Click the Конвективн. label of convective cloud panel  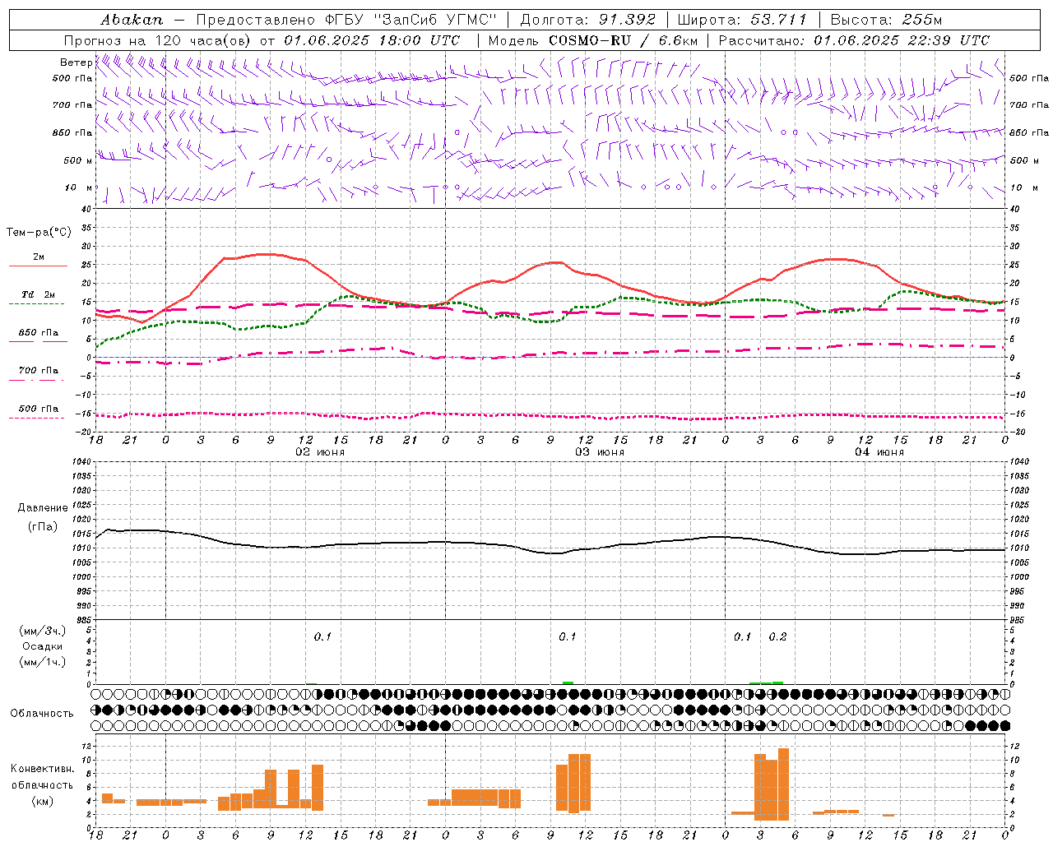tap(43, 769)
